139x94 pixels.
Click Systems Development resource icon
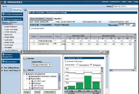27,74
